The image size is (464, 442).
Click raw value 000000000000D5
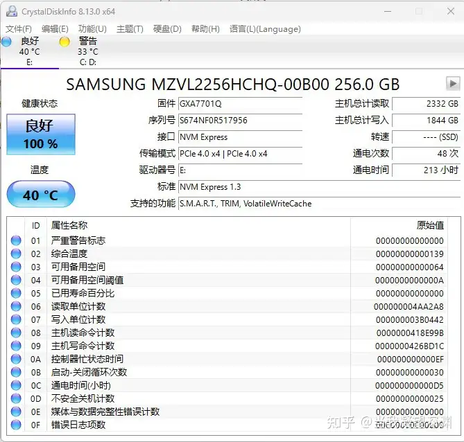coord(409,385)
